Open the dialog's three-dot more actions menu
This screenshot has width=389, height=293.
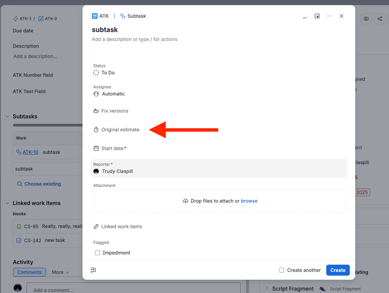(329, 16)
